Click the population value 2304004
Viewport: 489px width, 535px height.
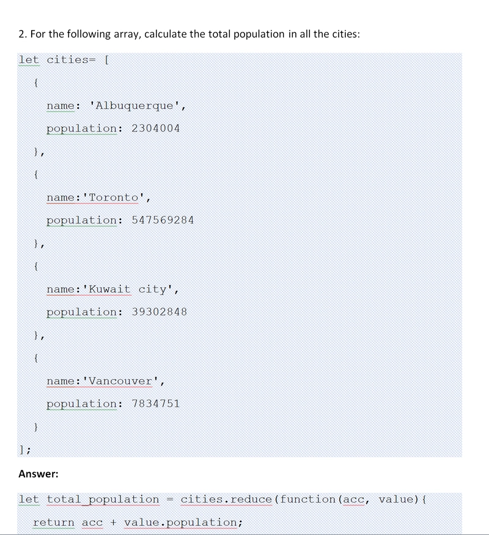(x=155, y=128)
